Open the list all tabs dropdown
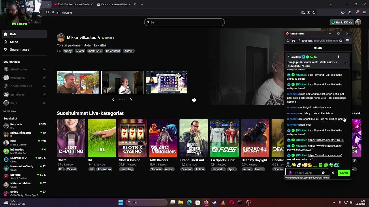Screen dimensions: 369x207 331,4
